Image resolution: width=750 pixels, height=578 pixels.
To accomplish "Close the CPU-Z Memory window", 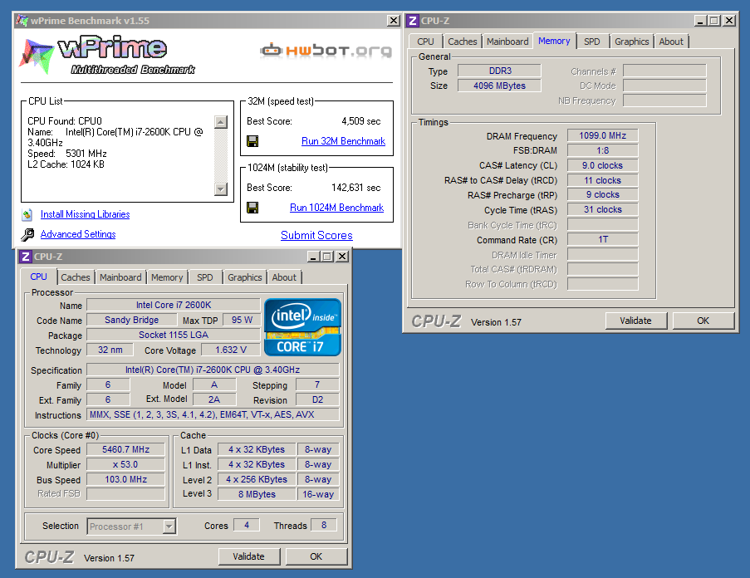I will (x=729, y=21).
